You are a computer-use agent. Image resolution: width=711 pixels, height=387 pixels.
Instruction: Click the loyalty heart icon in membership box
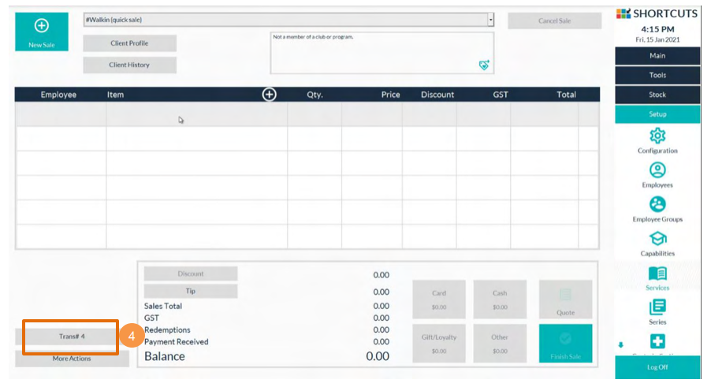[x=484, y=65]
